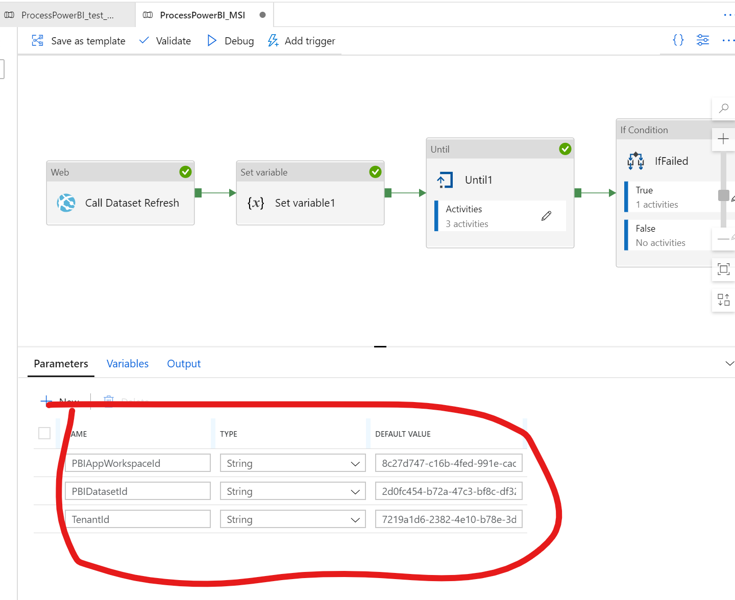Select the Until1 activity

[x=500, y=193]
